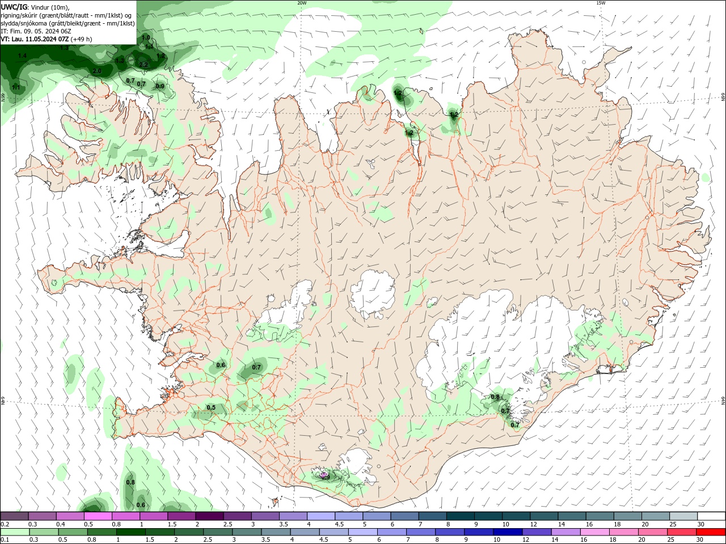726x544 pixels.
Task: Pick the pure red 30 rain legend swatch
Action: pos(710,532)
